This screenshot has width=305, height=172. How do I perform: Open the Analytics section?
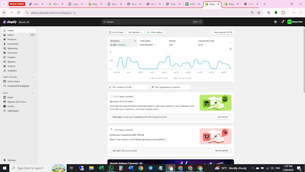19,71
